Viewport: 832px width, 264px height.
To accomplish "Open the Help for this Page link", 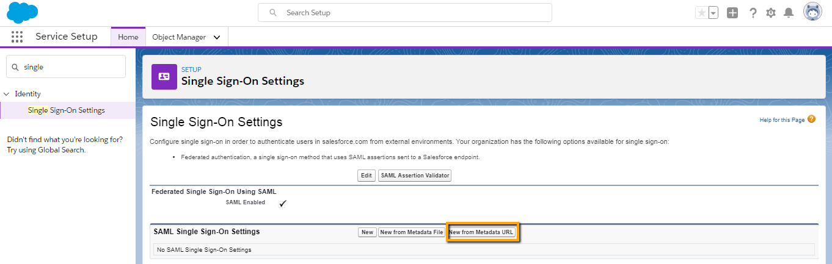I will [782, 120].
